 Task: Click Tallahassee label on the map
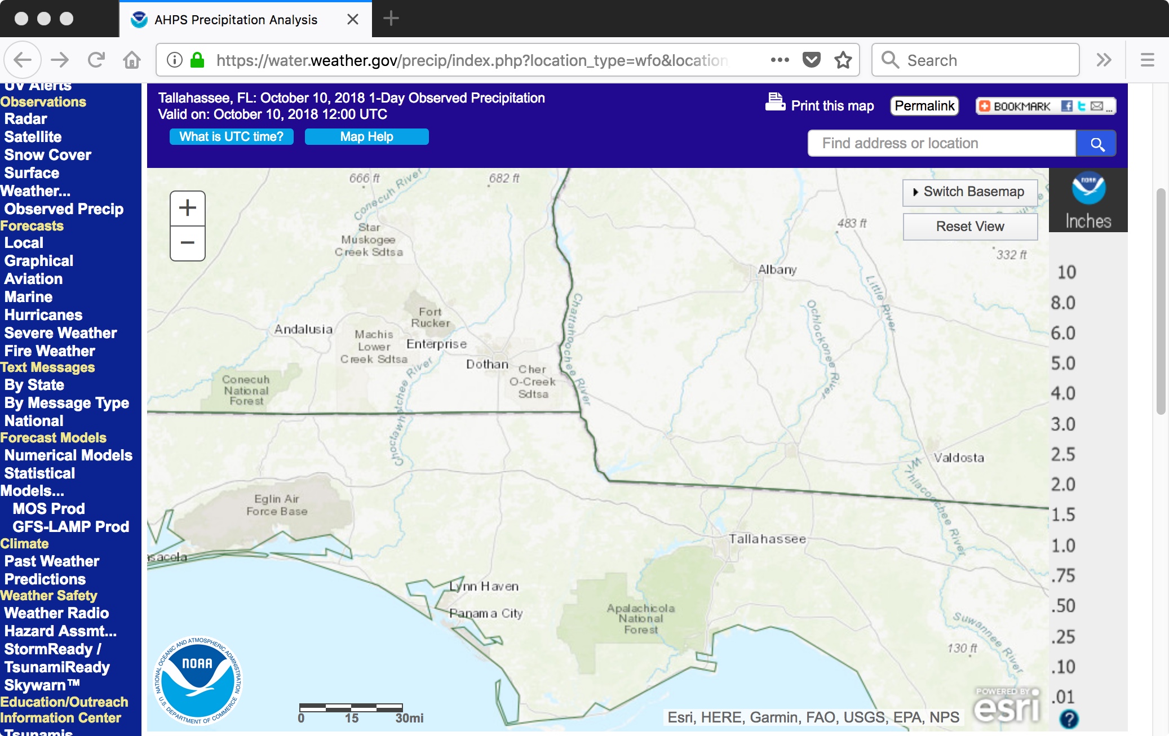[x=767, y=539]
